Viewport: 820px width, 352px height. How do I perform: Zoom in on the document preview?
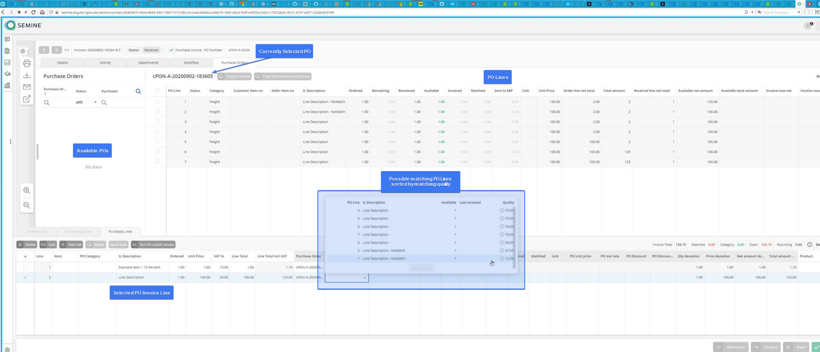(27, 190)
